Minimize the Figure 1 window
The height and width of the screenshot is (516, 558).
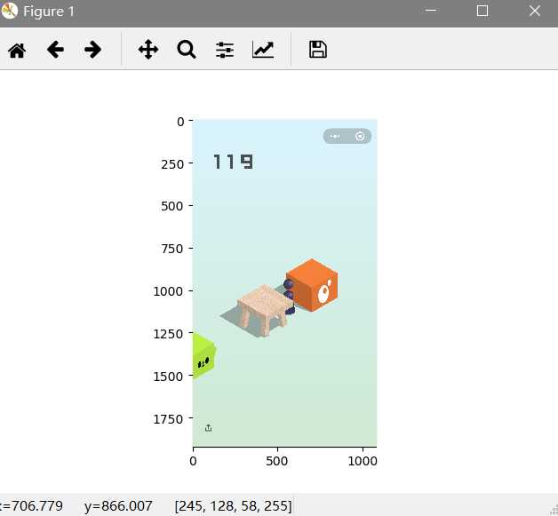[431, 11]
